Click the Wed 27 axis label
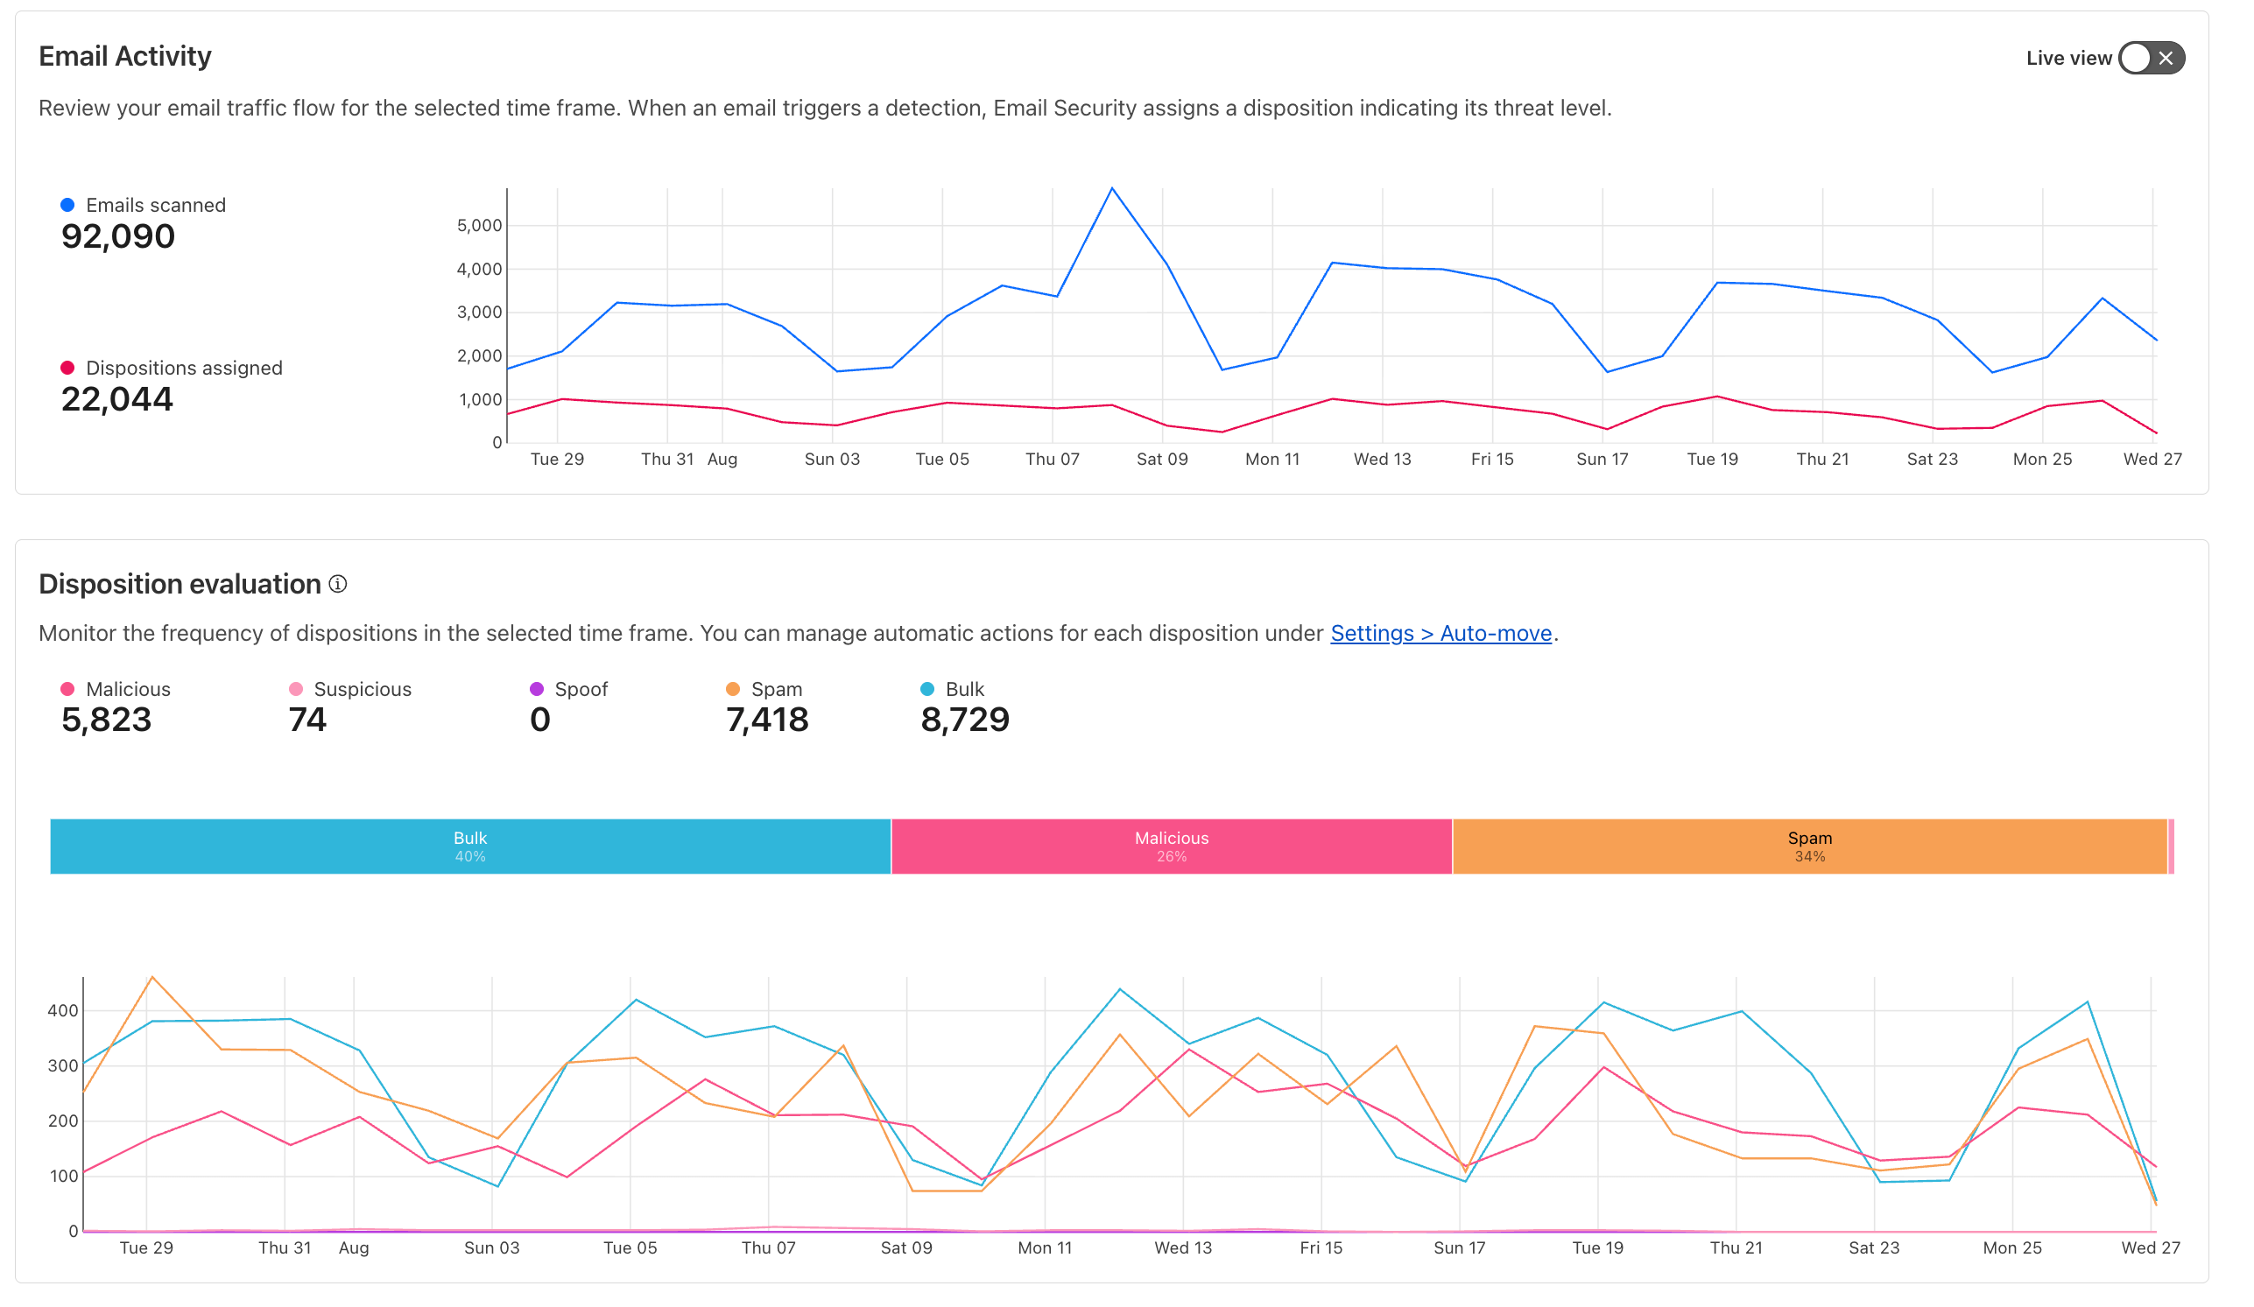2254x1307 pixels. point(2152,459)
